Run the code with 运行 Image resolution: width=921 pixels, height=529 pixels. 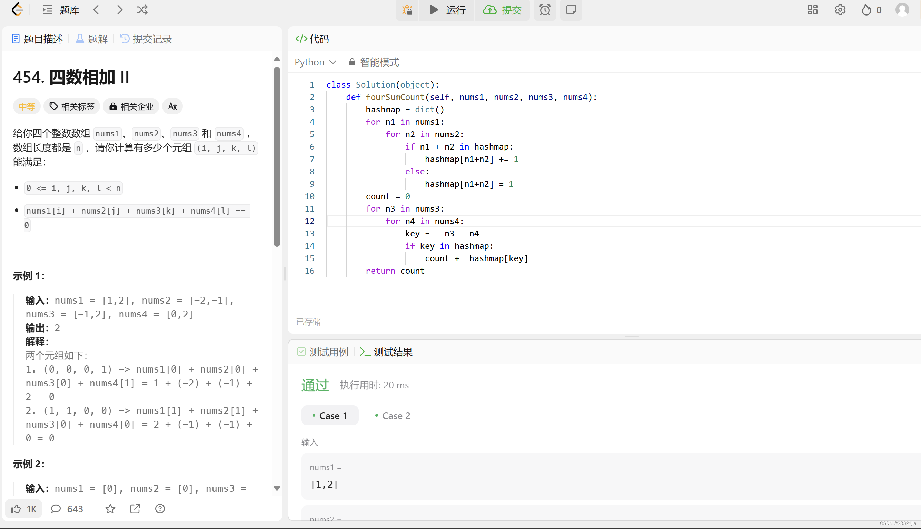(447, 10)
